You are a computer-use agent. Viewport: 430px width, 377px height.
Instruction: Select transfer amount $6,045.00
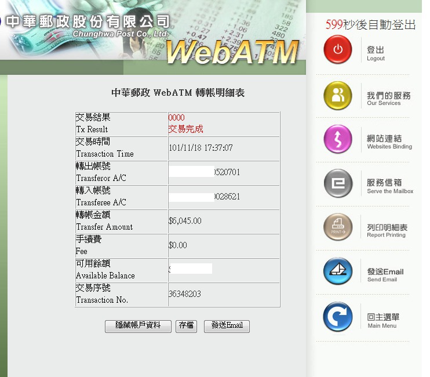185,221
